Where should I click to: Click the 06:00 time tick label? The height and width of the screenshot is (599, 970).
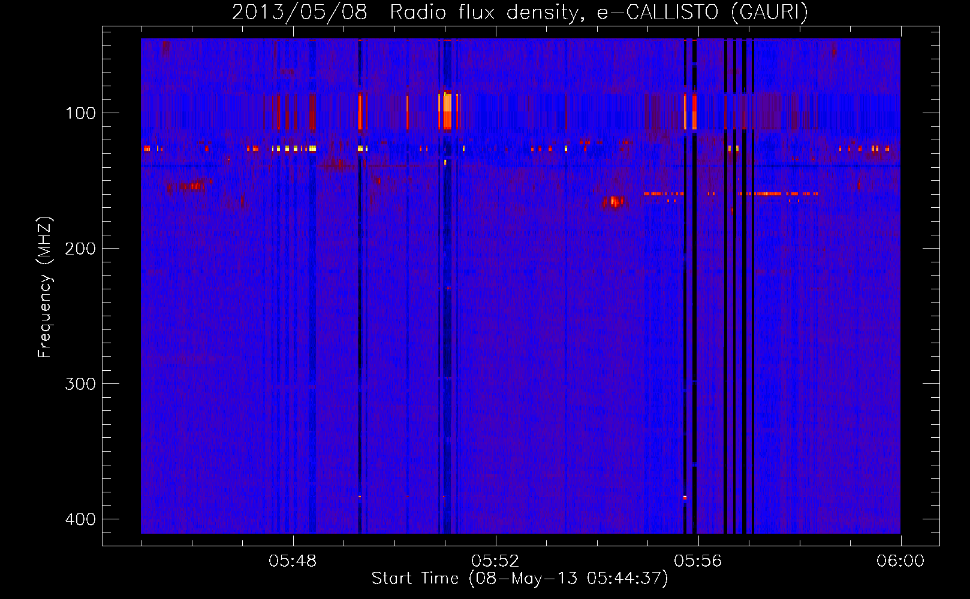900,561
